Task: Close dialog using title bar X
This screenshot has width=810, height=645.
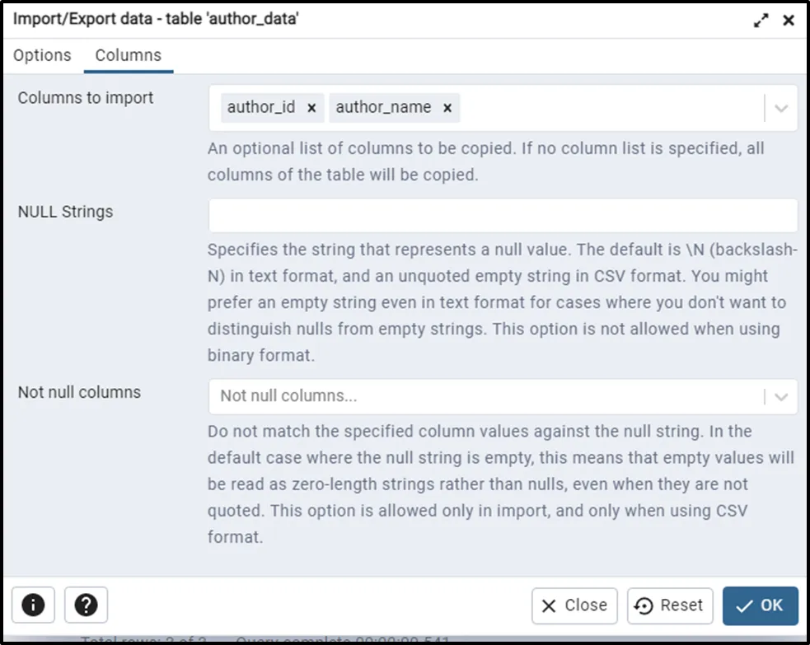Action: pos(789,21)
